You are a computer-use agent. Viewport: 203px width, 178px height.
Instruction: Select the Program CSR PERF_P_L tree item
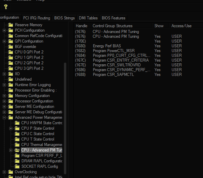click(x=42, y=156)
